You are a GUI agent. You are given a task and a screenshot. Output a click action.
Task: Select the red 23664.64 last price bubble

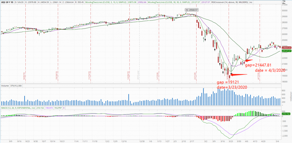click(x=286, y=47)
